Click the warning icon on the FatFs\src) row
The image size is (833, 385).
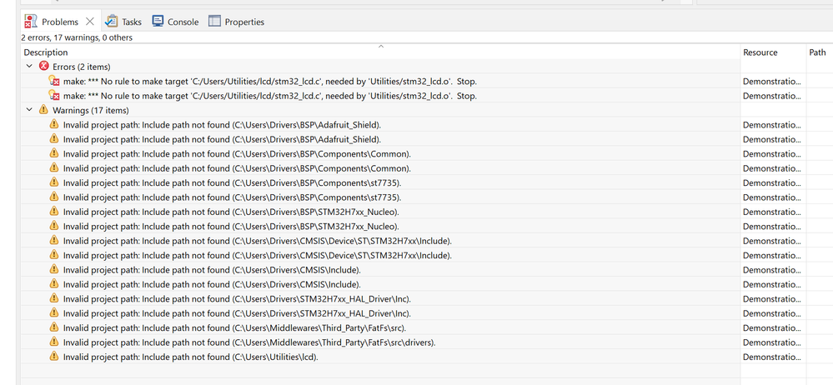pos(53,327)
